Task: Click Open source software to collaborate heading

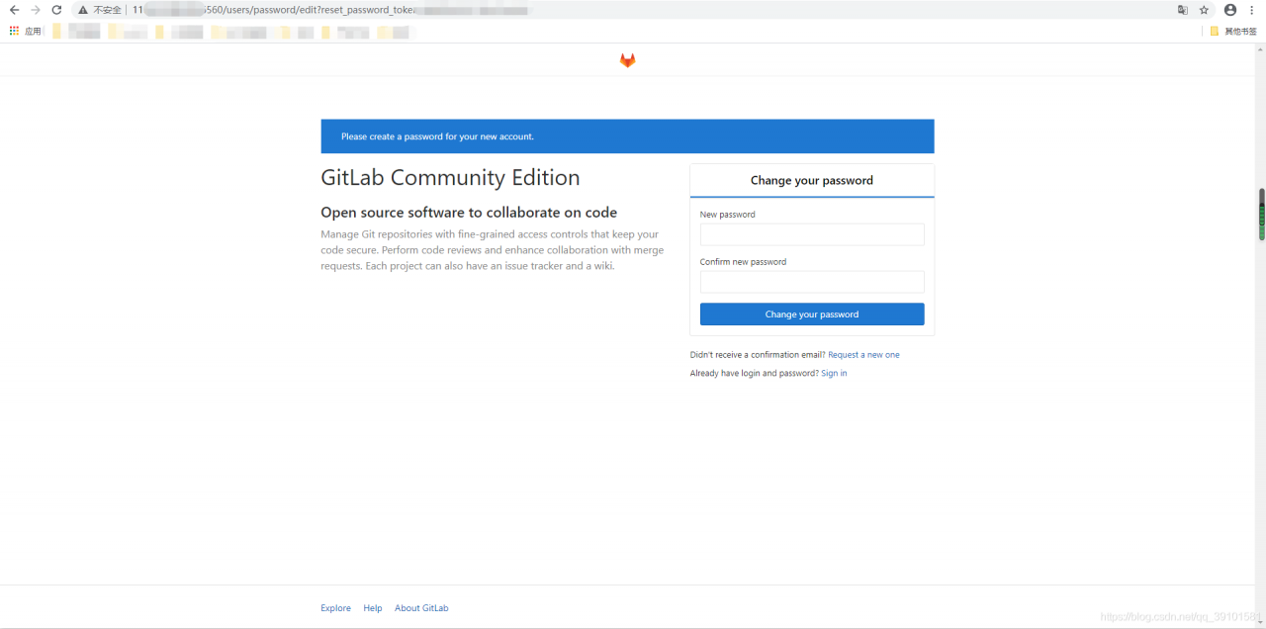Action: point(469,213)
